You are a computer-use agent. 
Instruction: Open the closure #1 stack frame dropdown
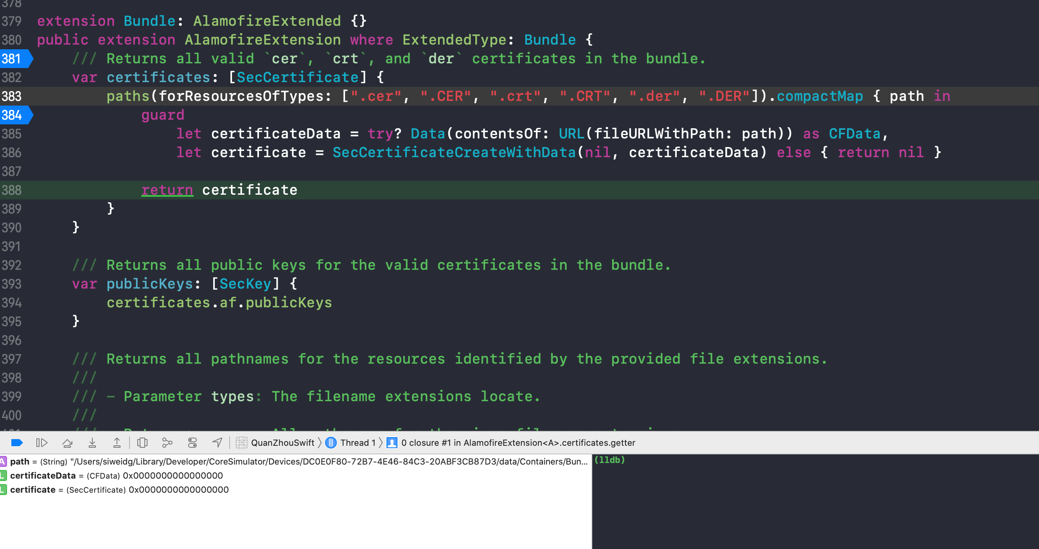pos(518,443)
